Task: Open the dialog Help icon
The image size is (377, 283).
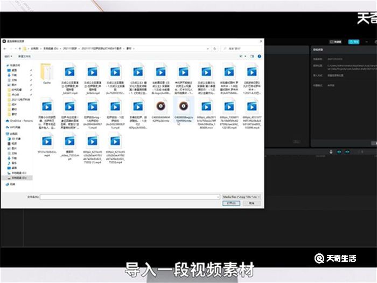Action: pyautogui.click(x=260, y=56)
